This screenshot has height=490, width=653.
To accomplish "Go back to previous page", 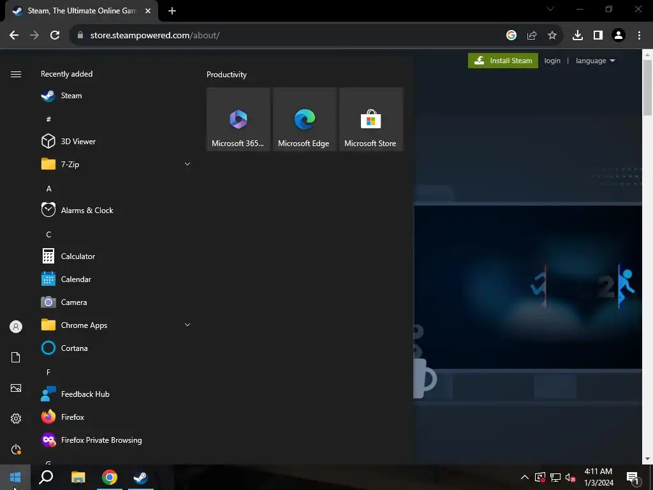I will pos(14,36).
